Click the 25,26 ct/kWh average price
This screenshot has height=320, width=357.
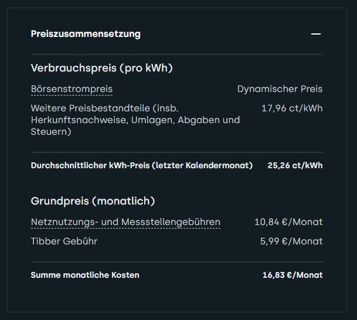tap(295, 165)
